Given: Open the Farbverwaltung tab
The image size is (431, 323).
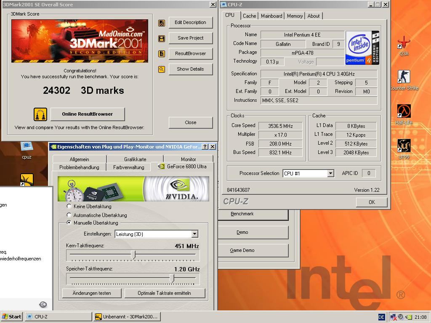Looking at the screenshot, I should point(129,167).
